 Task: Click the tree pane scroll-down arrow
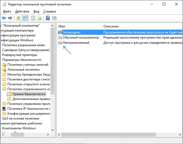click(53, 130)
